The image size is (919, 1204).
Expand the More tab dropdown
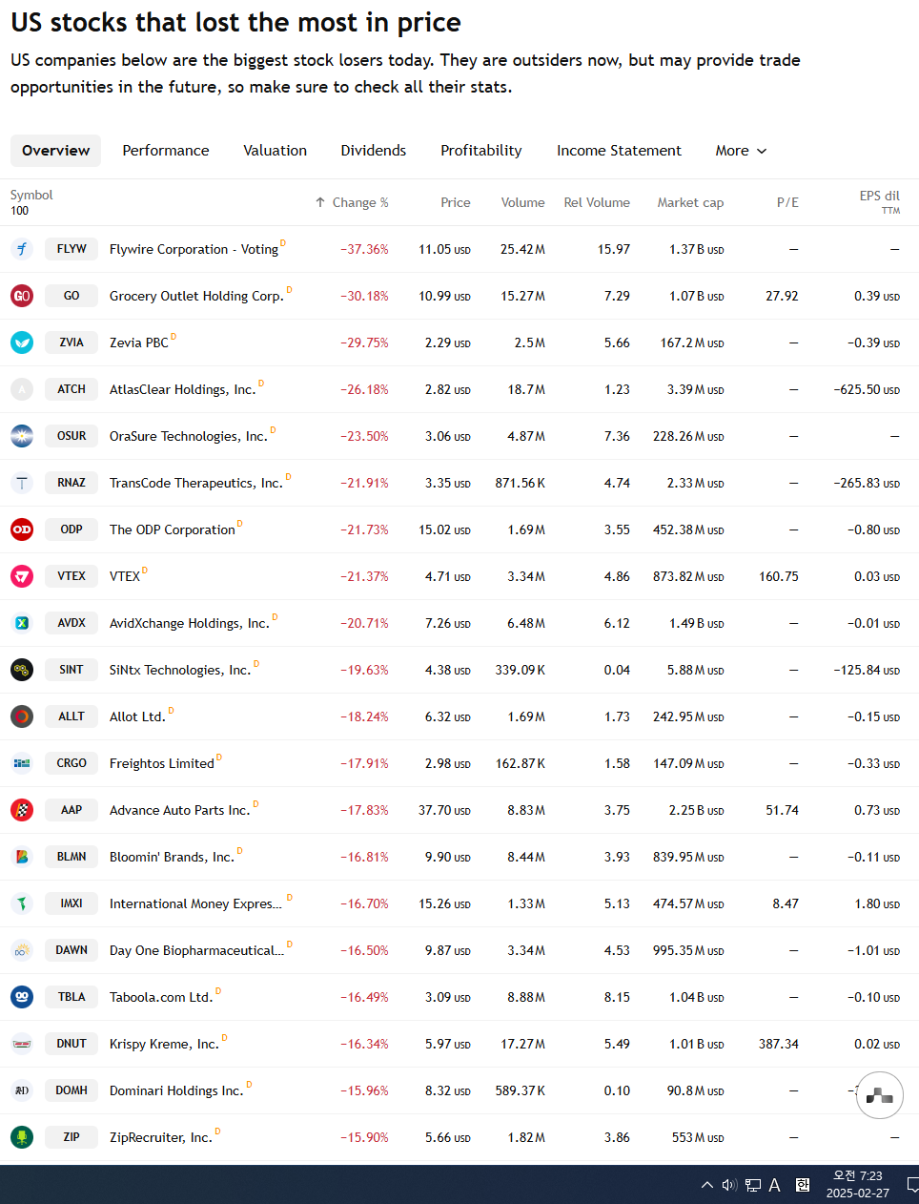[741, 151]
